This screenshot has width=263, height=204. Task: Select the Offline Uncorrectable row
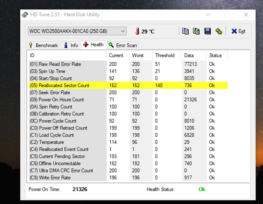(x=128, y=163)
